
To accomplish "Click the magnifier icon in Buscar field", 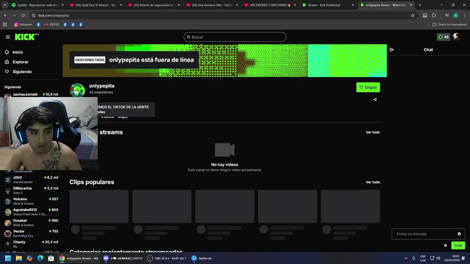I will (x=188, y=37).
